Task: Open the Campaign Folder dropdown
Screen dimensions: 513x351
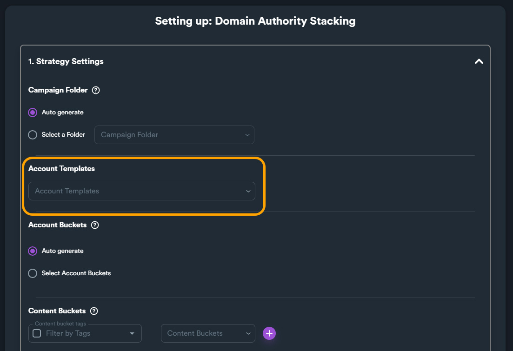Action: pyautogui.click(x=174, y=135)
